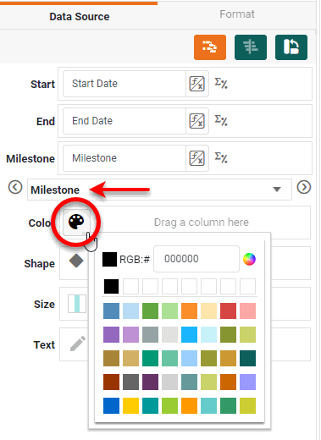Open the rainbow color wheel picker
Image resolution: width=321 pixels, height=440 pixels.
(x=249, y=259)
